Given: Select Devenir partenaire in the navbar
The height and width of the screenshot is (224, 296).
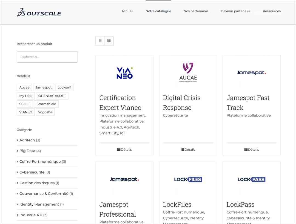Looking at the screenshot, I should tap(236, 11).
